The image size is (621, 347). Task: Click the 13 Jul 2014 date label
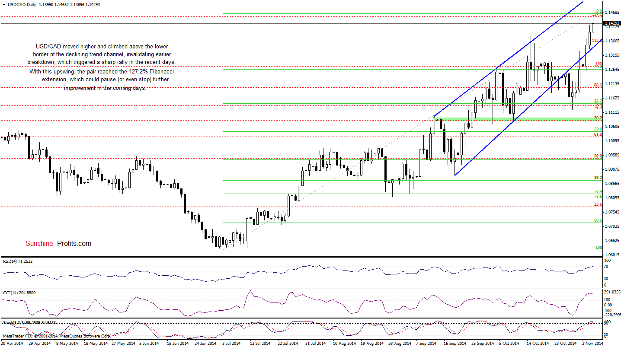[260, 344]
